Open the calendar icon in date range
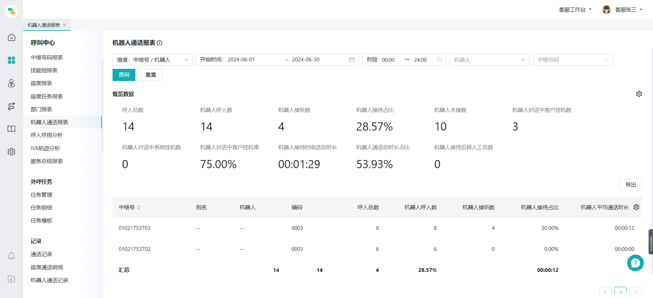The width and height of the screenshot is (653, 298). click(x=352, y=60)
